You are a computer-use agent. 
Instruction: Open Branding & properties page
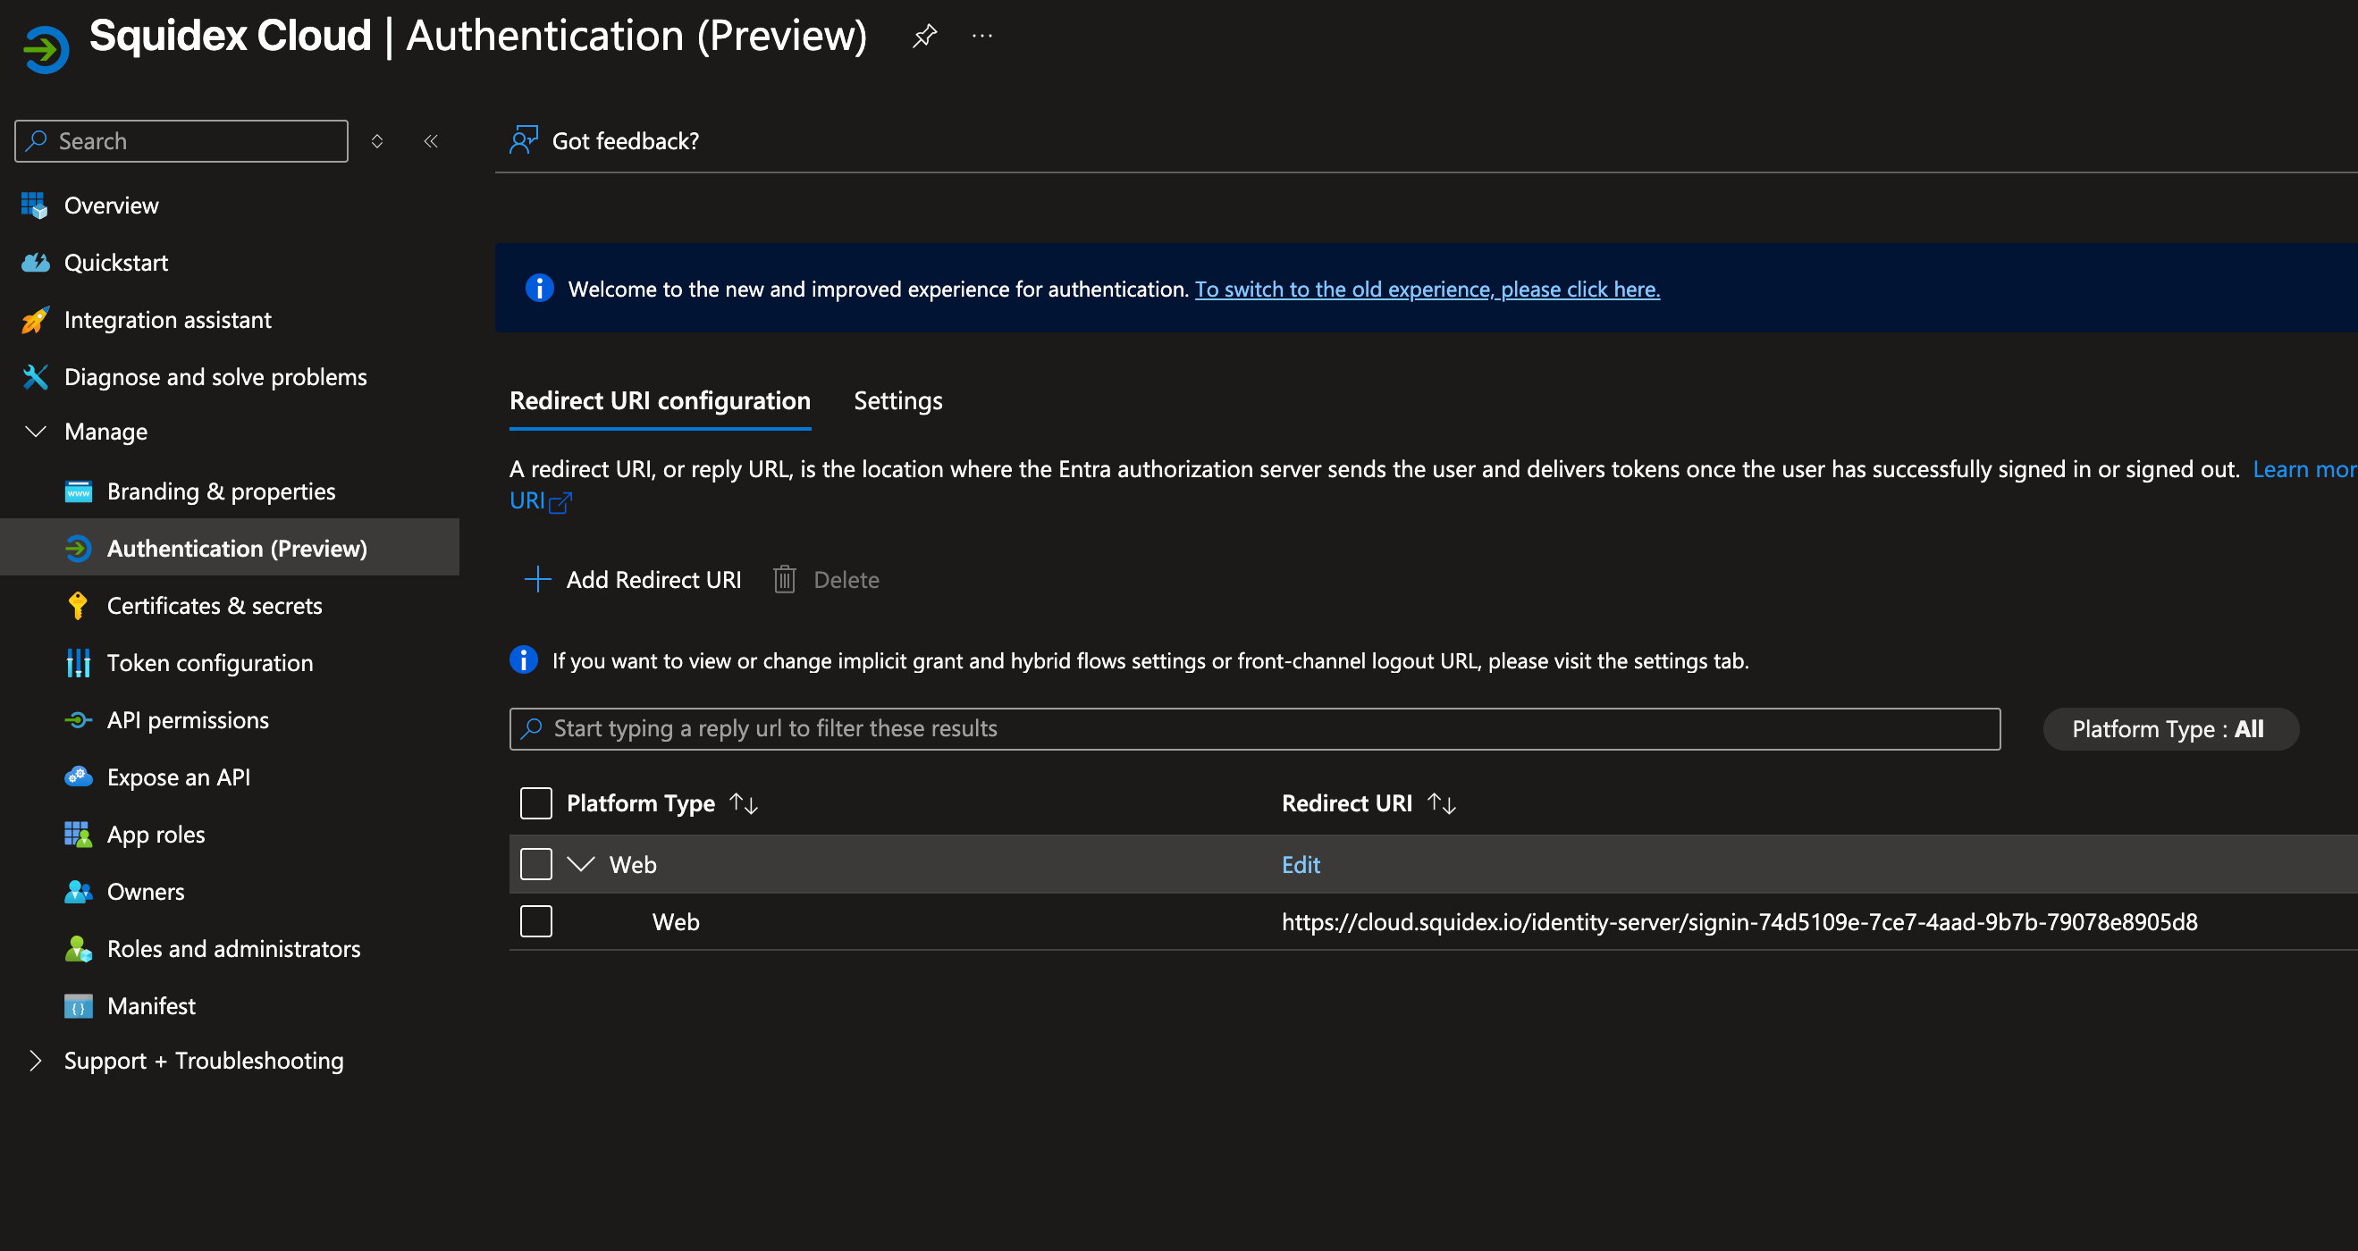coord(221,491)
